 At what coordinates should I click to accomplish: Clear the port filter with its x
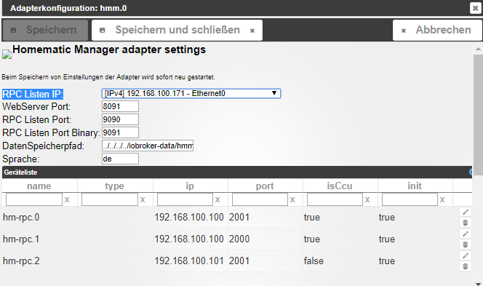click(292, 199)
